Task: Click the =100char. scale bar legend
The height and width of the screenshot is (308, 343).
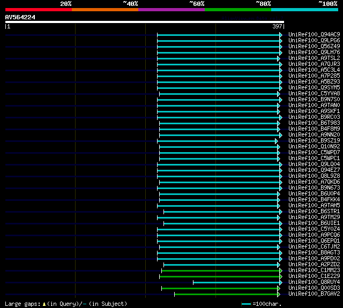Action: coord(262,304)
